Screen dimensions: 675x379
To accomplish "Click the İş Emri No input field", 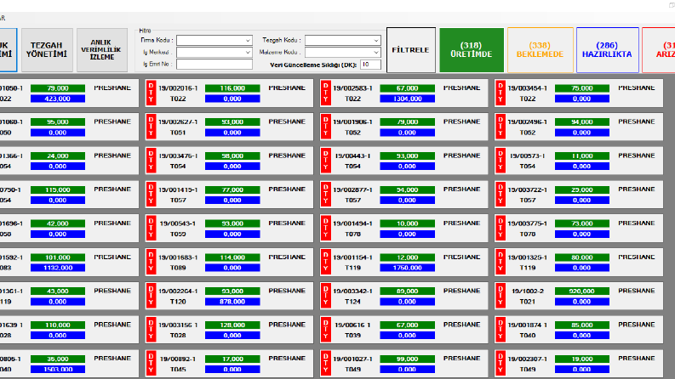I will [x=215, y=64].
